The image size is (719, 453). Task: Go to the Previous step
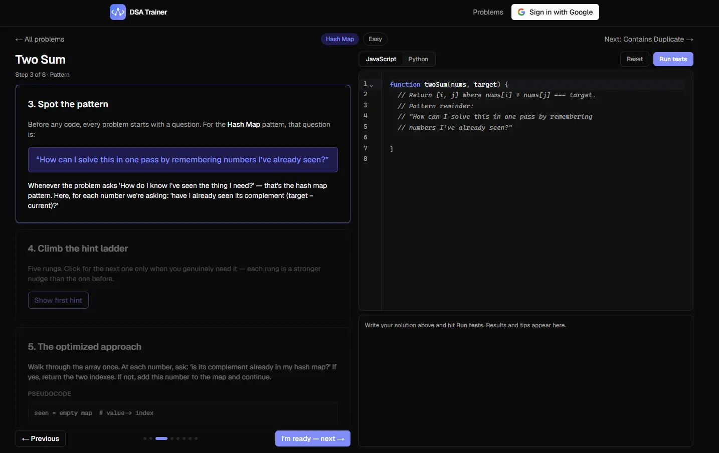coord(40,438)
